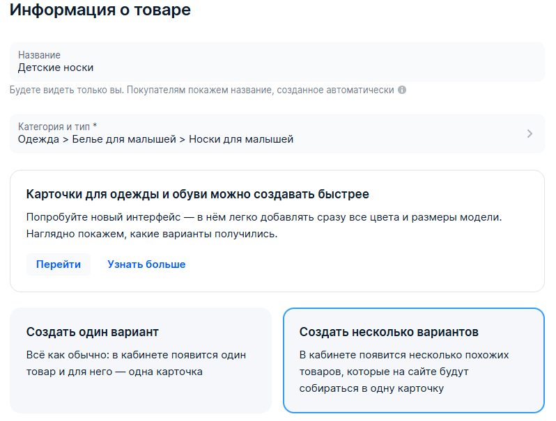Click the 'Создать несколько вариантов' card title
556x421 pixels.
389,332
